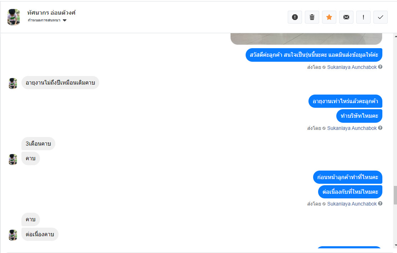Click contact name ทัศนากร อ่อนตัวงศ์ in header
The image size is (397, 253).
point(51,12)
